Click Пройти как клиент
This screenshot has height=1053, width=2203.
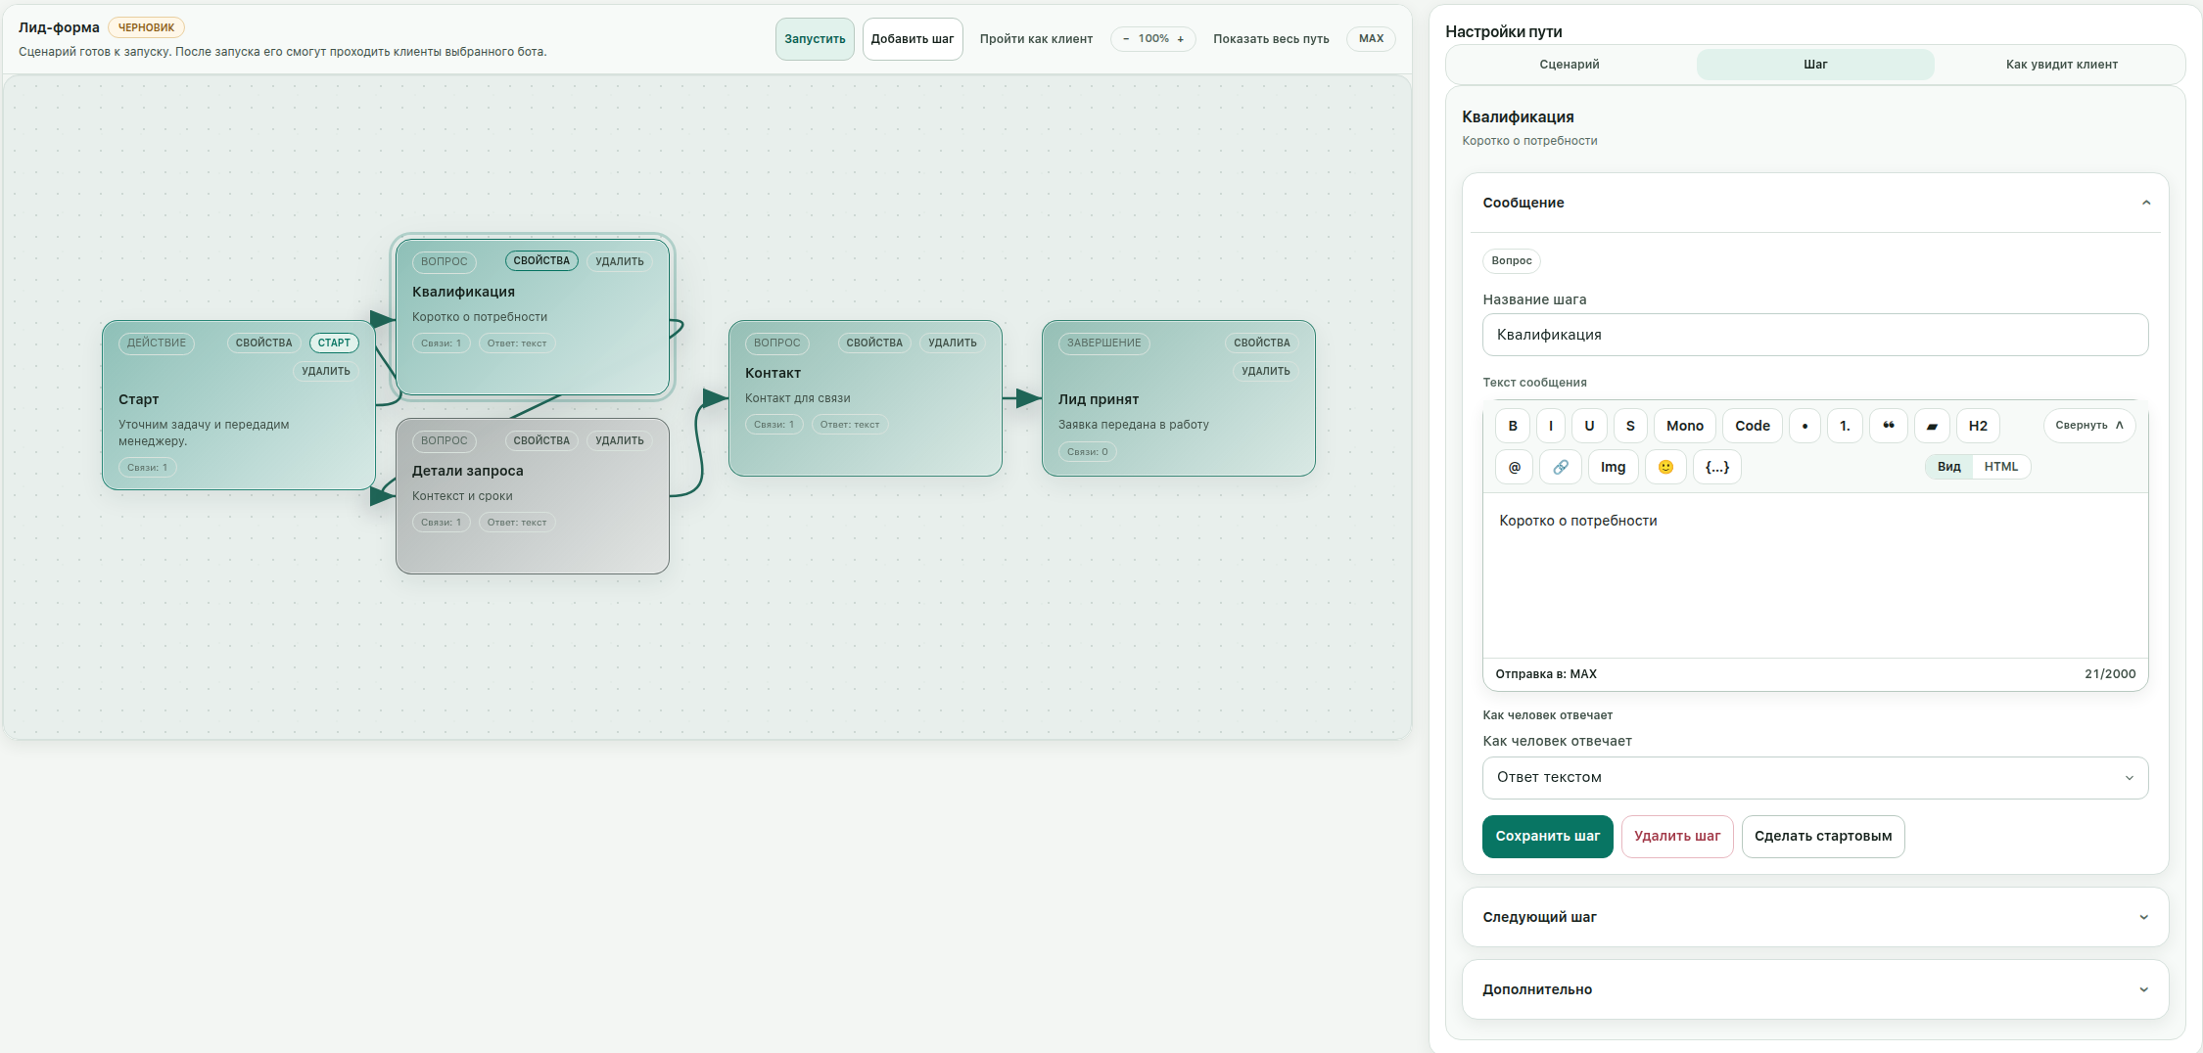click(x=1036, y=39)
